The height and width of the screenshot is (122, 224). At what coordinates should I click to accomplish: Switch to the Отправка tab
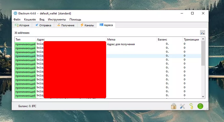(44, 25)
